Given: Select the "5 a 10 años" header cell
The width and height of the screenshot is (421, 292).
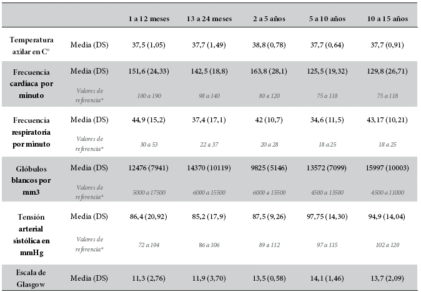Looking at the screenshot, I should [x=329, y=19].
